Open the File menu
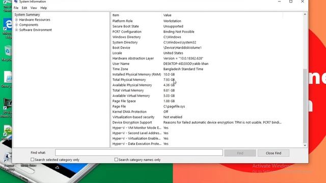The height and width of the screenshot is (183, 326). tap(16, 8)
